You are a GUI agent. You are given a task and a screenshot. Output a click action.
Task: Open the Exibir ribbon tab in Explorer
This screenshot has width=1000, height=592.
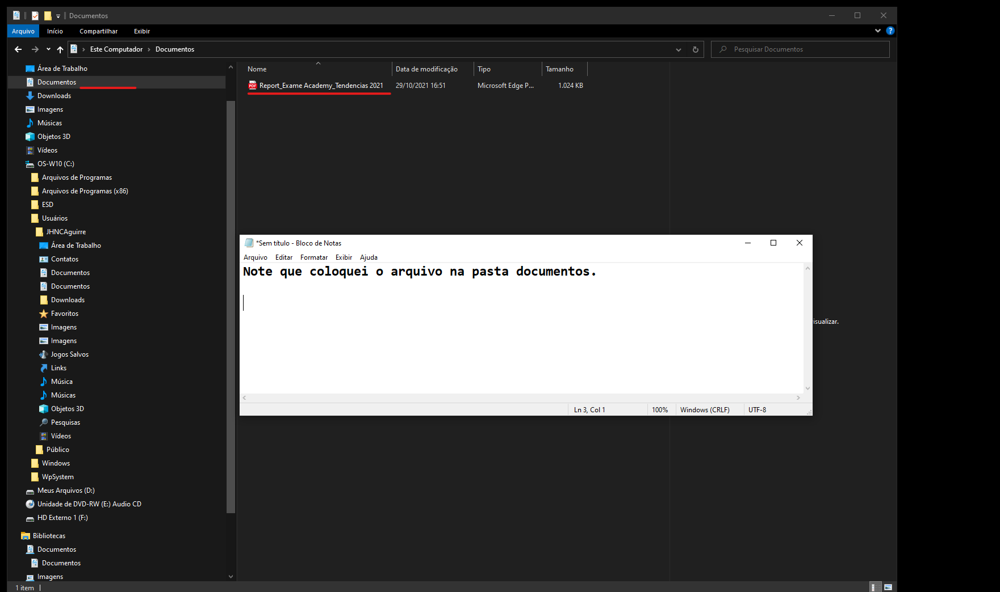[x=142, y=31]
